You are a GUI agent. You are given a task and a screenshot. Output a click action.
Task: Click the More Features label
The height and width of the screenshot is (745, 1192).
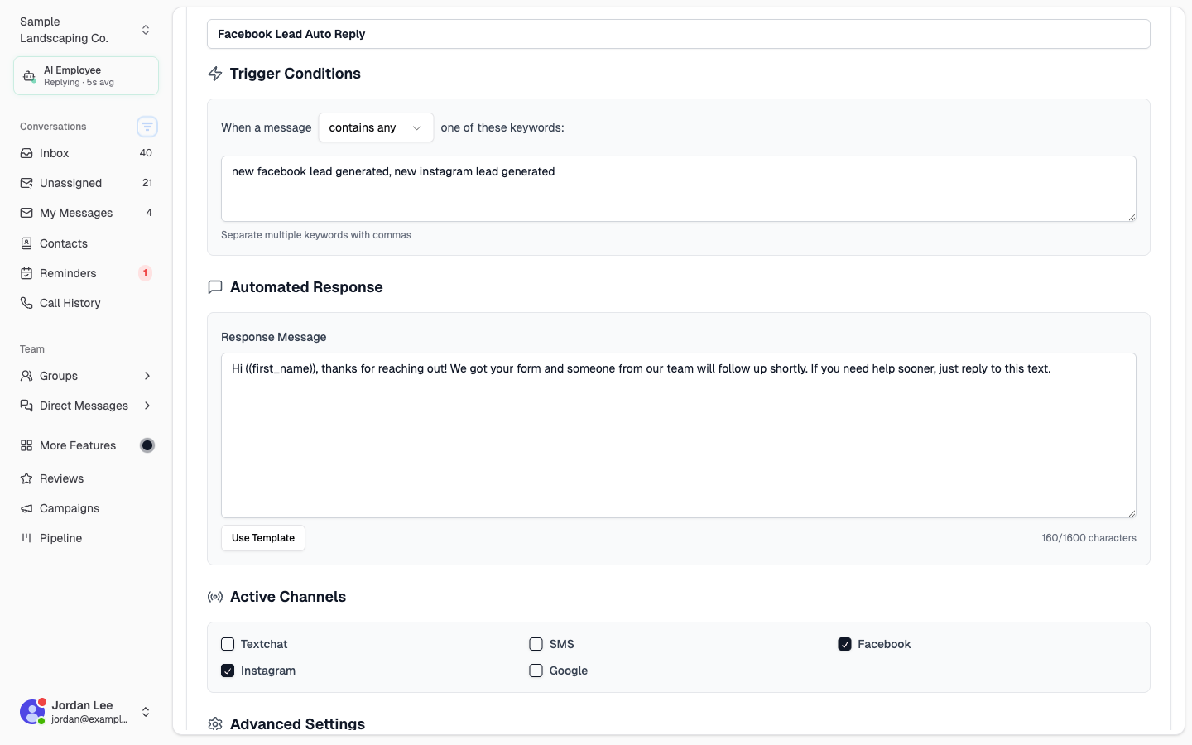[78, 445]
